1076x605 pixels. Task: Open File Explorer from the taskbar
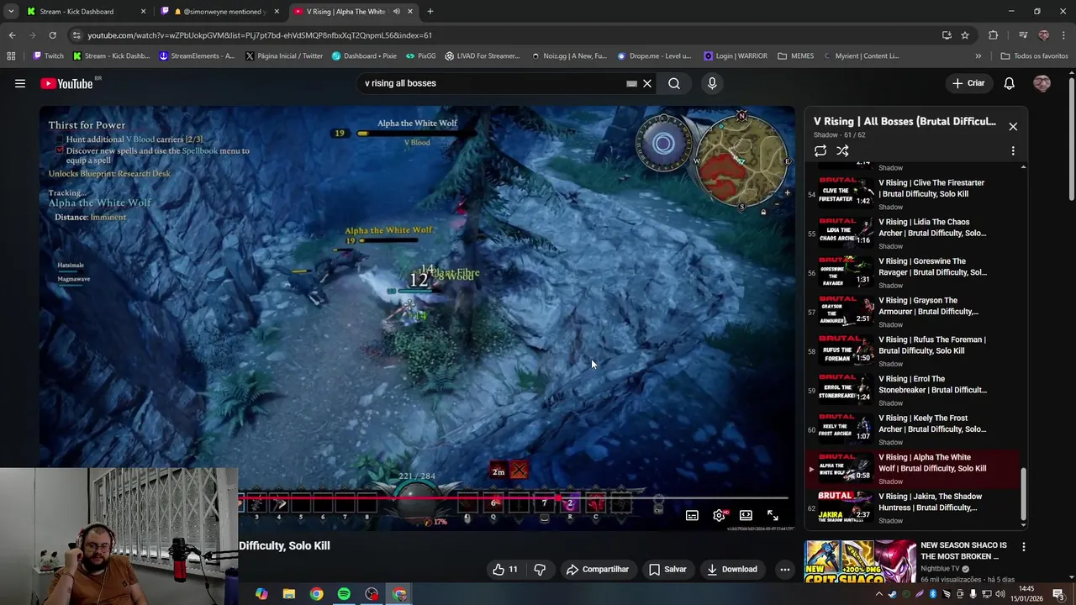click(x=288, y=594)
